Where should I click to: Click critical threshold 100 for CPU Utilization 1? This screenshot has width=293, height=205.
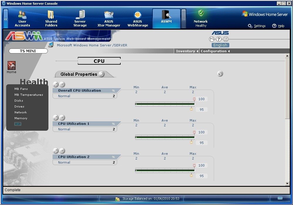(202, 132)
